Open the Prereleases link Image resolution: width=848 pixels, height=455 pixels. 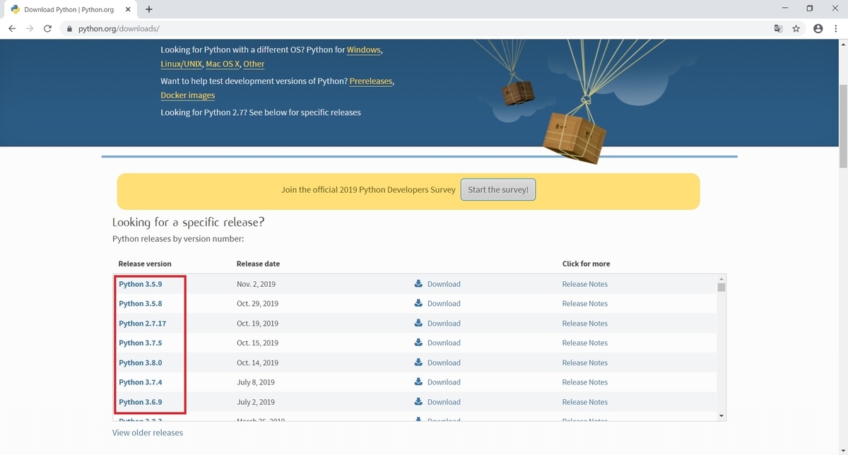[370, 81]
